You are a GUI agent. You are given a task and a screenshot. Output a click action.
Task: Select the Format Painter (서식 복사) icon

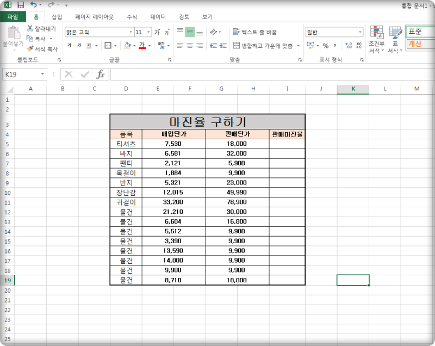30,47
